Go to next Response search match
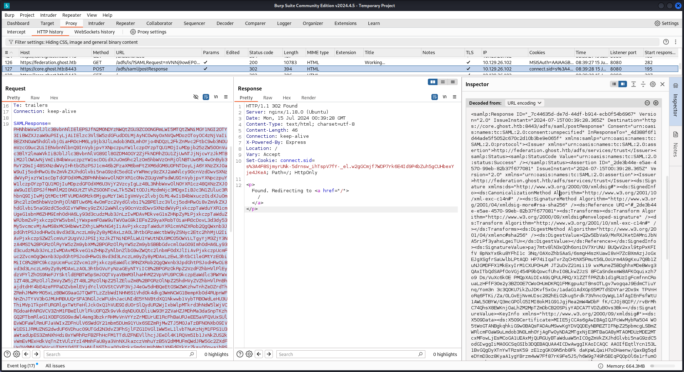This screenshot has height=372, width=684. click(269, 354)
